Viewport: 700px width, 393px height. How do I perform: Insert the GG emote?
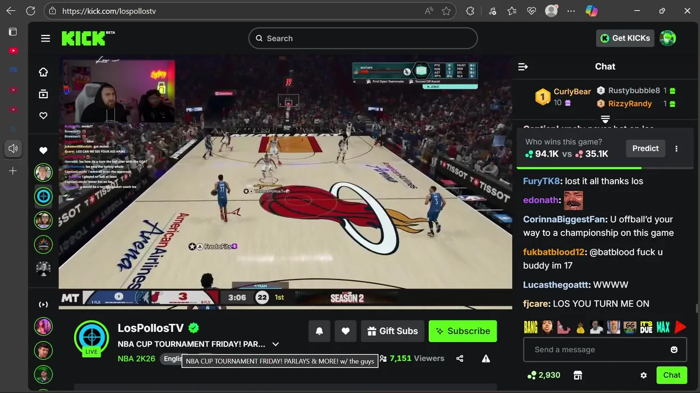pyautogui.click(x=630, y=327)
